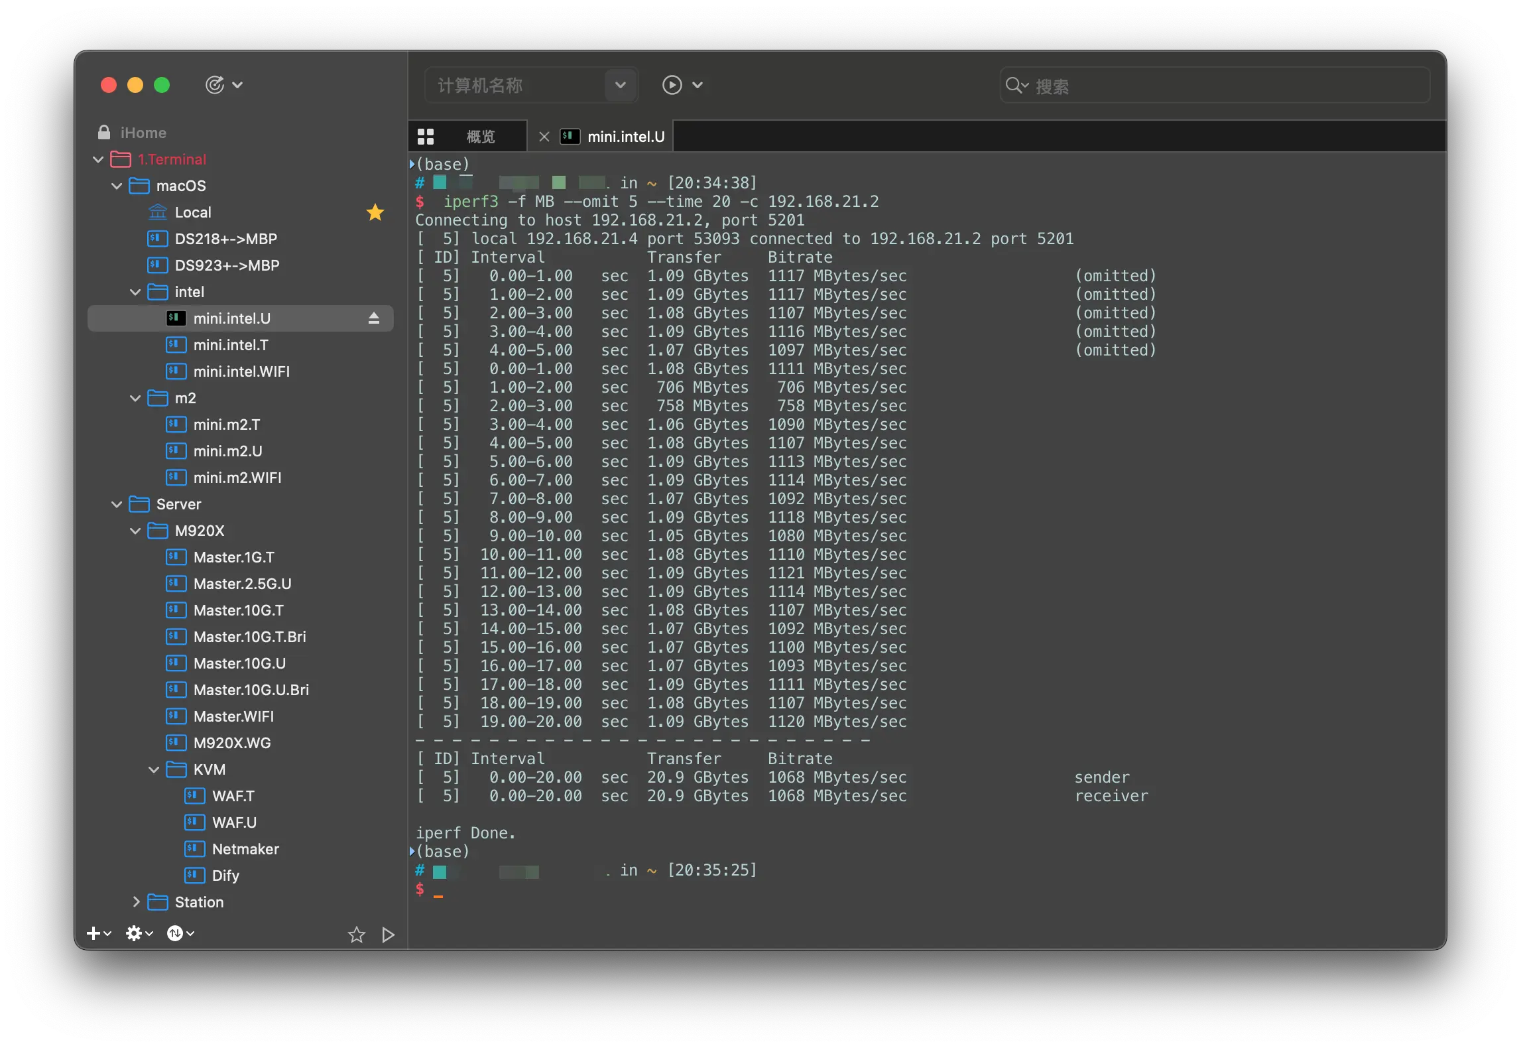Image resolution: width=1521 pixels, height=1048 pixels.
Task: Click the play button next to computer name field
Action: point(672,85)
